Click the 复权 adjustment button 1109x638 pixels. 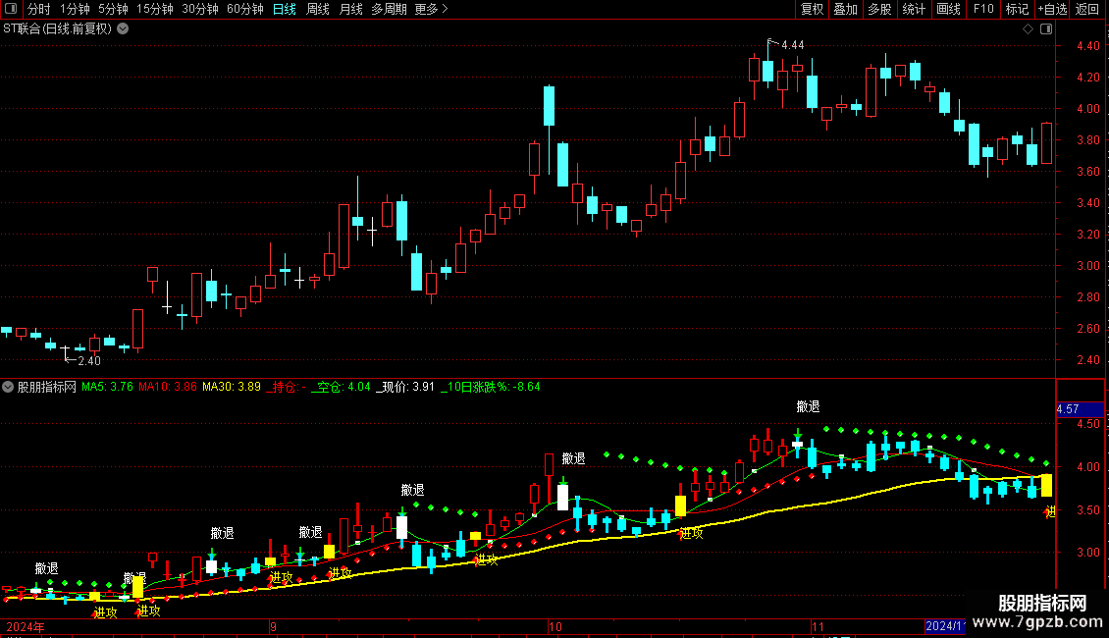click(812, 9)
